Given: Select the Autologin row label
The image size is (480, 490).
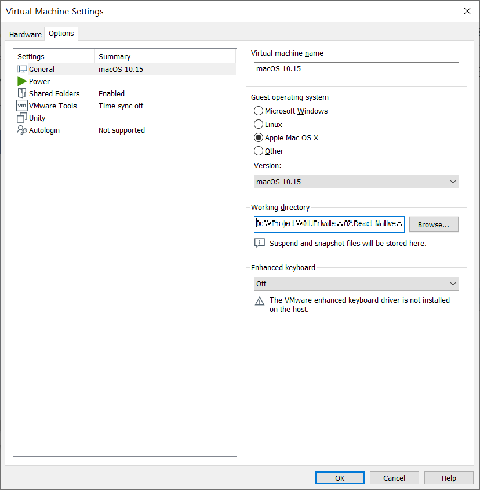Looking at the screenshot, I should point(45,130).
